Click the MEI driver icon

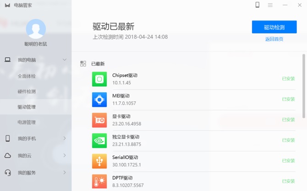[99, 100]
